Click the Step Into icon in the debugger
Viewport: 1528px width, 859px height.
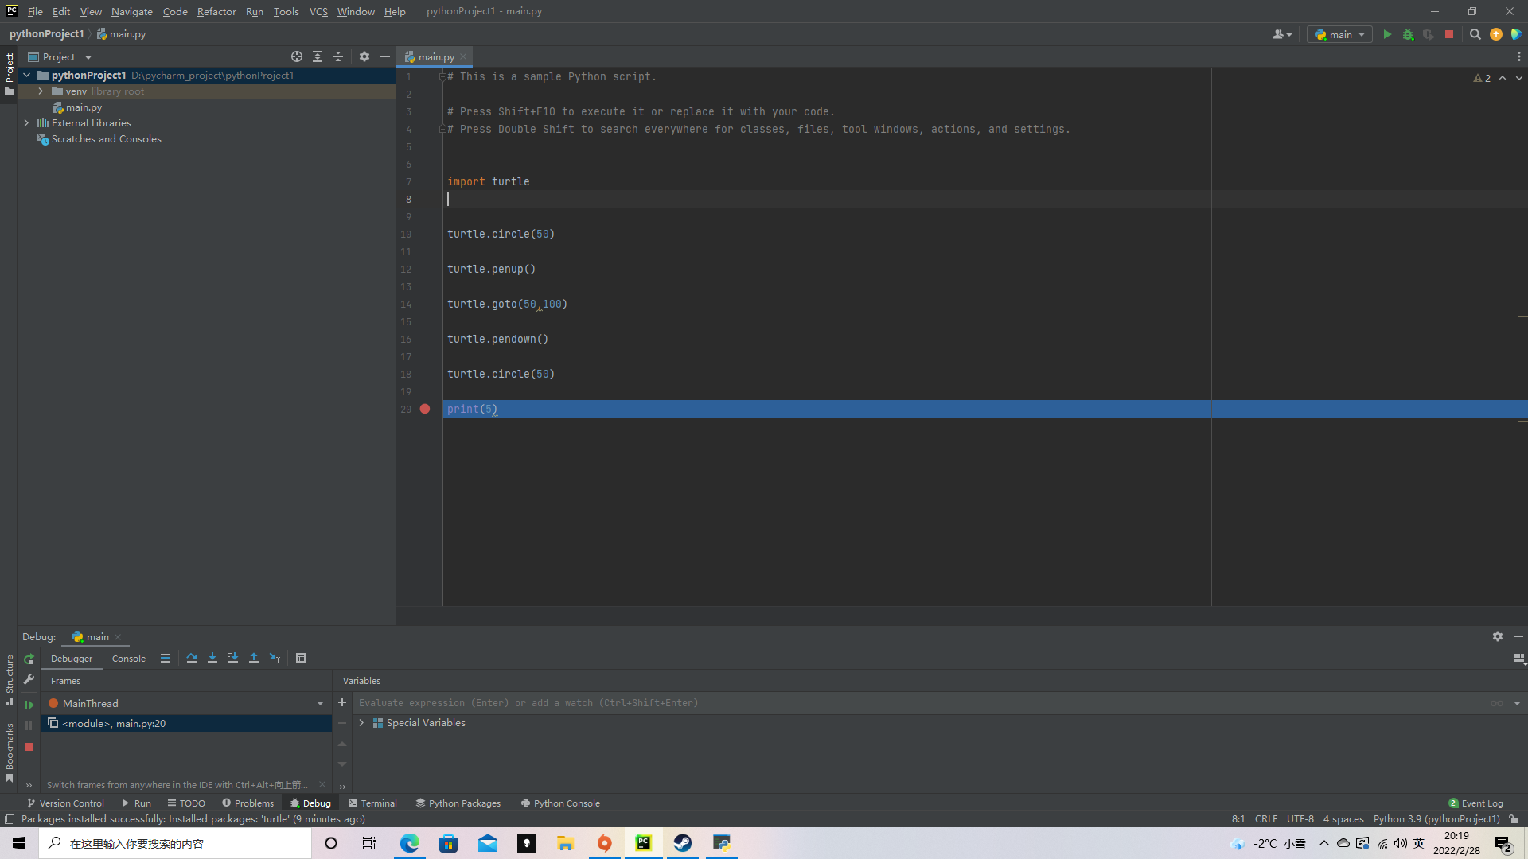(212, 658)
